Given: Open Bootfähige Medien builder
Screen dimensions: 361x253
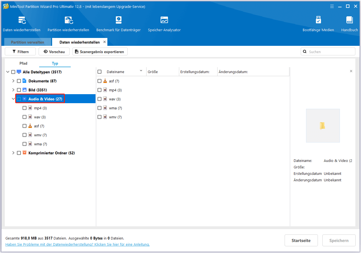Looking at the screenshot, I should pos(318,24).
